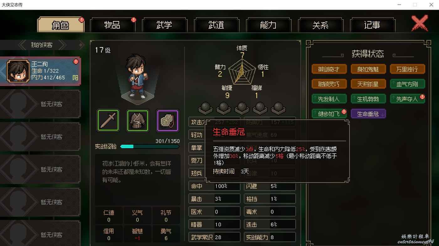This screenshot has height=246, width=439.
Task: Go to next group with right arrows
Action: tap(62, 45)
